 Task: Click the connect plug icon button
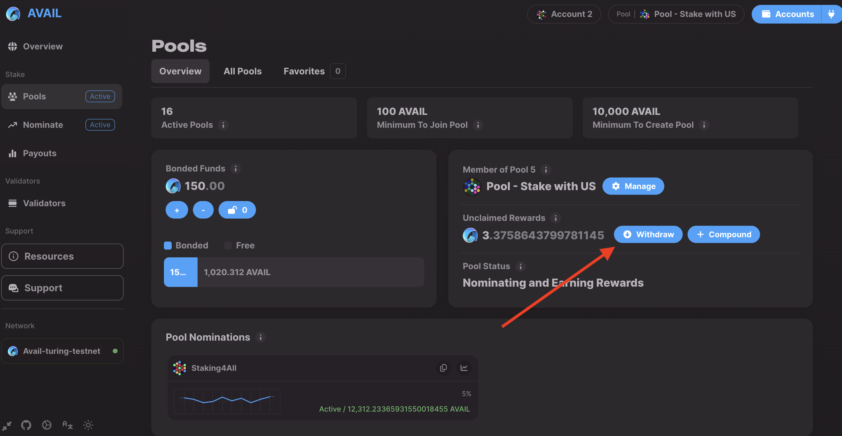click(x=831, y=14)
